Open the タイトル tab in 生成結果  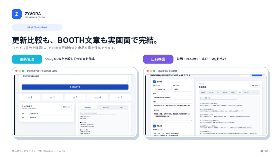[211, 92]
